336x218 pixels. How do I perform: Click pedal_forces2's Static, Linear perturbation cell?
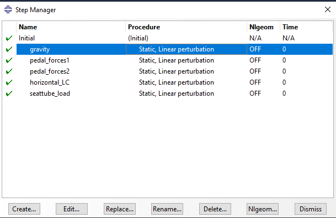point(177,71)
